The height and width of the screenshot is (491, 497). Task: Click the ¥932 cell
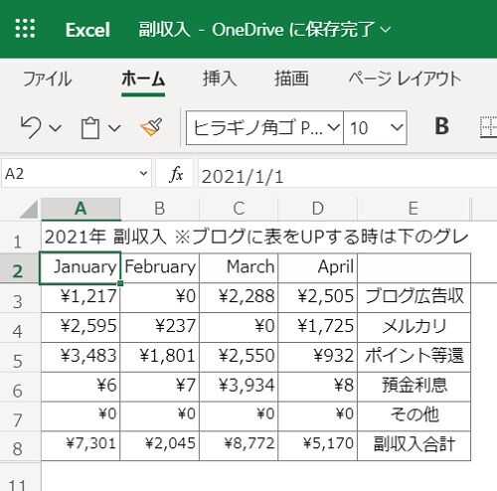click(x=318, y=357)
